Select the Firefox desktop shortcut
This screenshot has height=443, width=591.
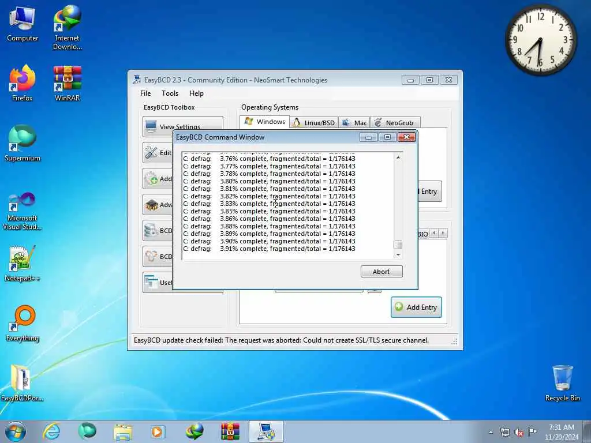(x=23, y=83)
